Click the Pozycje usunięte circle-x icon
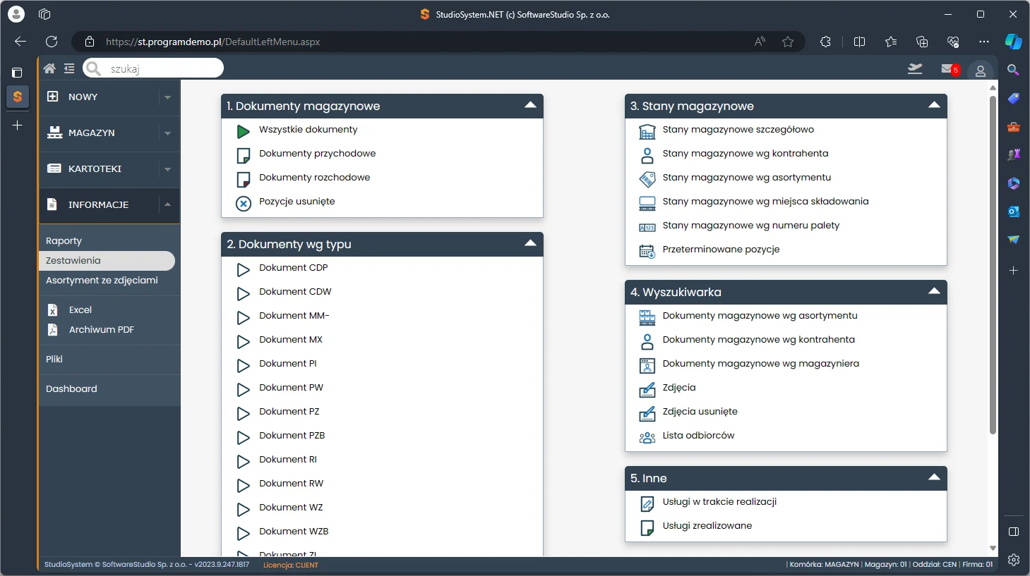Image resolution: width=1030 pixels, height=576 pixels. [x=243, y=203]
